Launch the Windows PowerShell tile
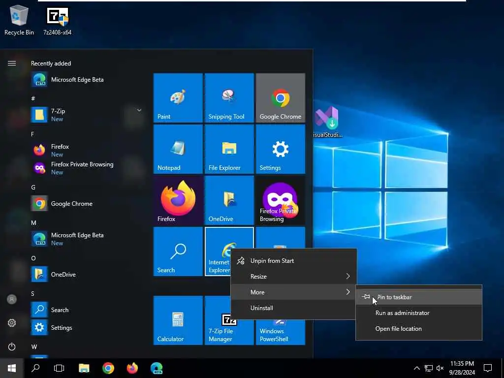The image size is (504, 378). point(280,332)
